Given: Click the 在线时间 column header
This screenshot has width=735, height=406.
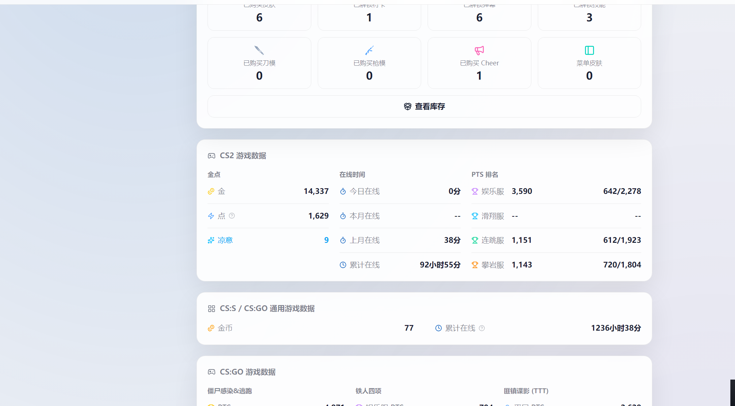Looking at the screenshot, I should 352,175.
